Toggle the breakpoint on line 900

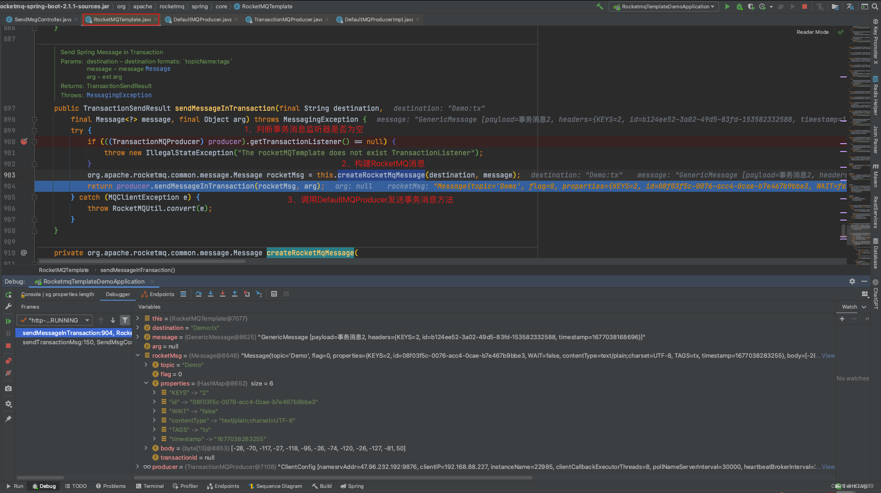tap(24, 141)
